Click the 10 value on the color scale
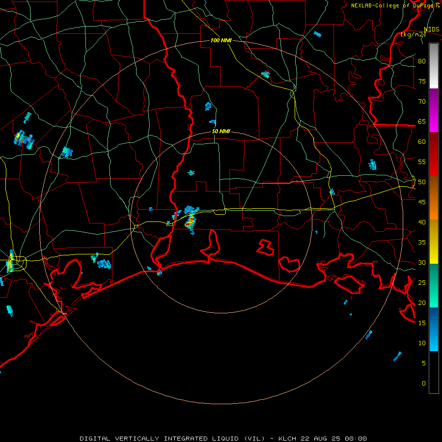This screenshot has width=442, height=442. click(422, 343)
